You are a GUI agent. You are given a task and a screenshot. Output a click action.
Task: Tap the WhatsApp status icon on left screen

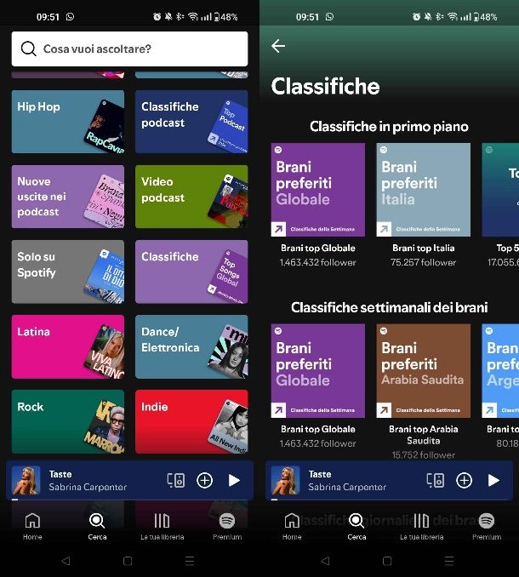[x=70, y=16]
